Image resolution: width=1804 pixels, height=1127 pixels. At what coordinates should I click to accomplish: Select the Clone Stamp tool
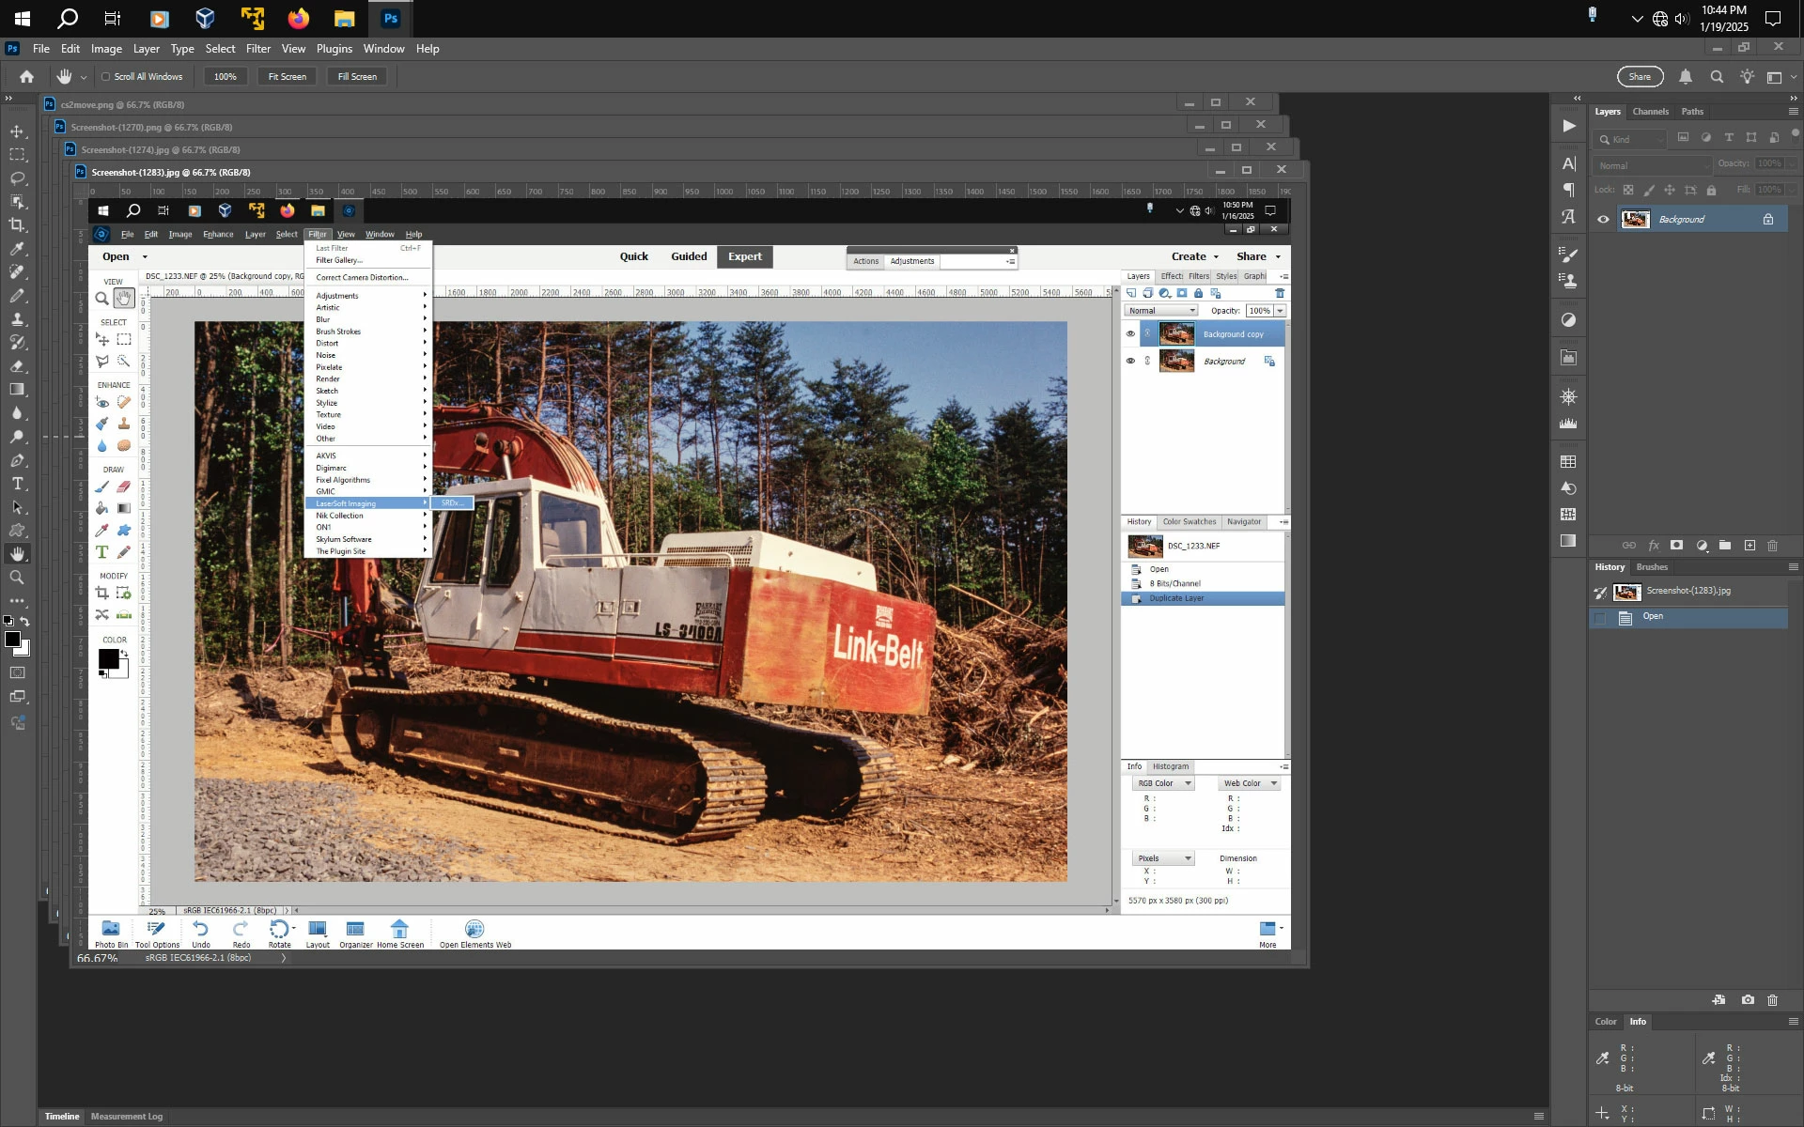click(x=17, y=319)
